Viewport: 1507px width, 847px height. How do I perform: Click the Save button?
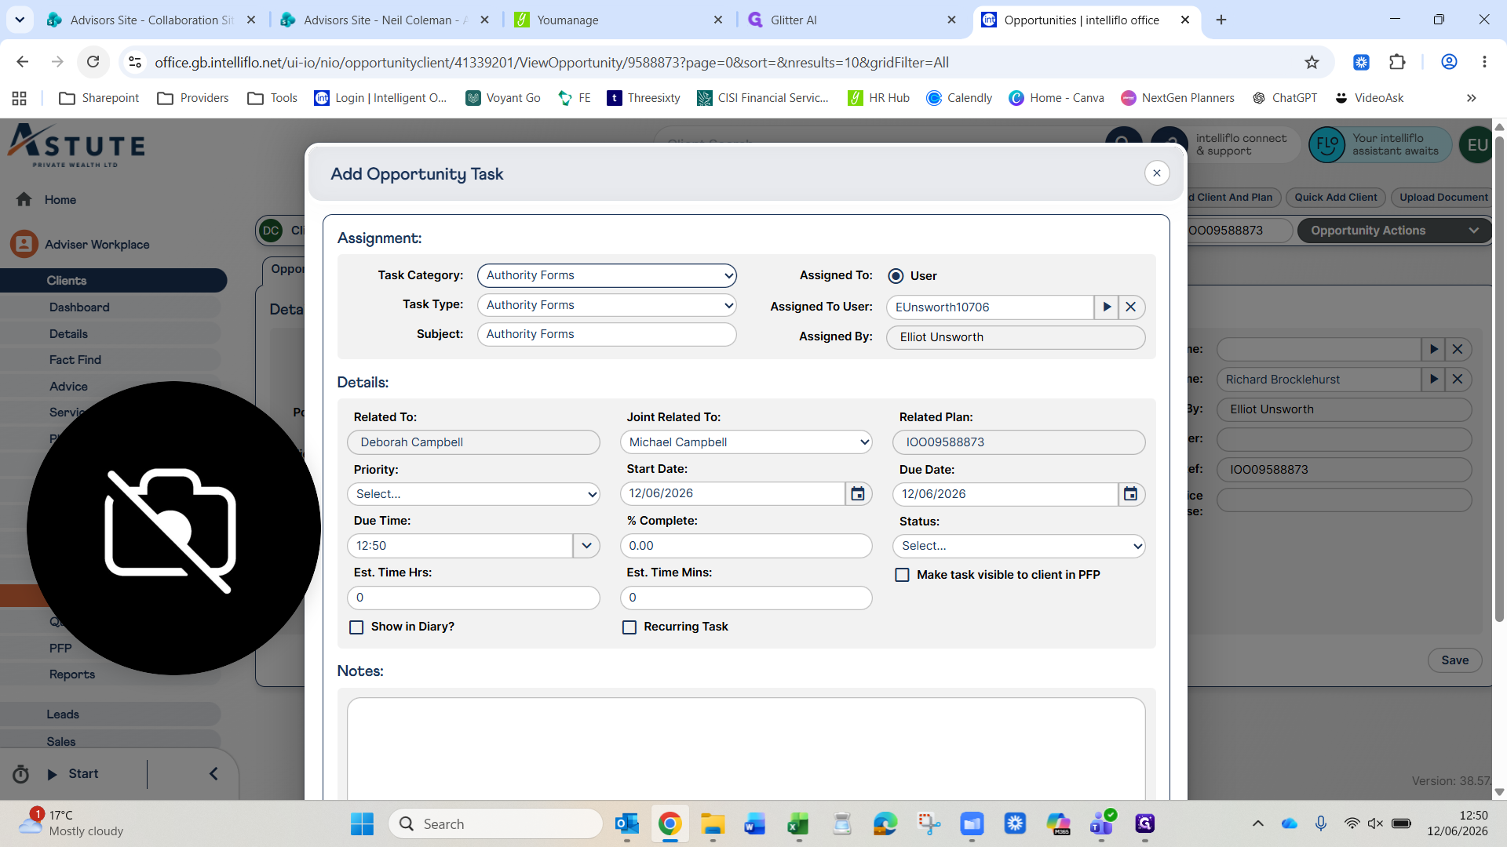coord(1455,660)
